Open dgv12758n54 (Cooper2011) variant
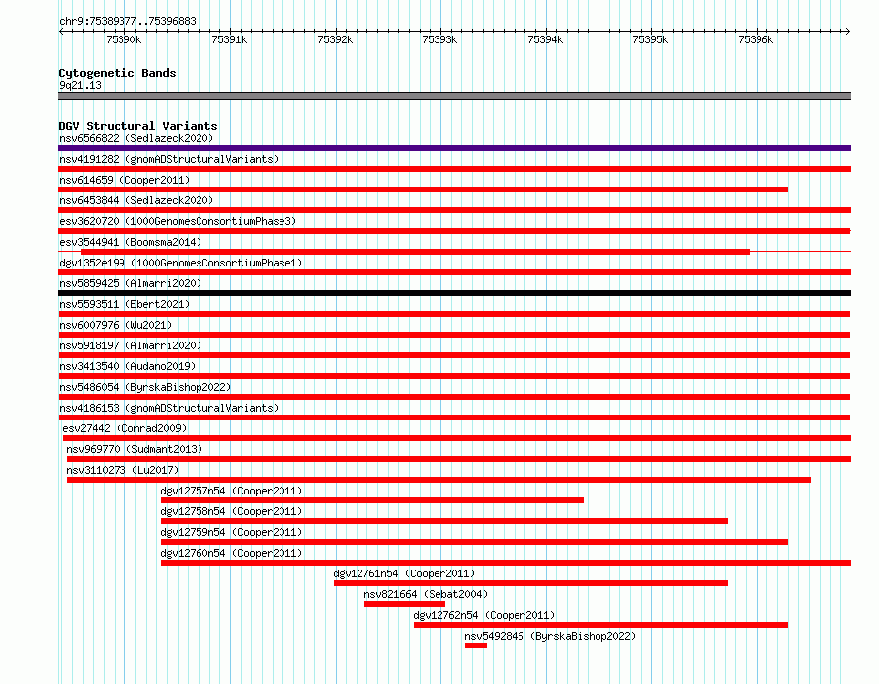Screen dimensions: 879x684 (231, 511)
